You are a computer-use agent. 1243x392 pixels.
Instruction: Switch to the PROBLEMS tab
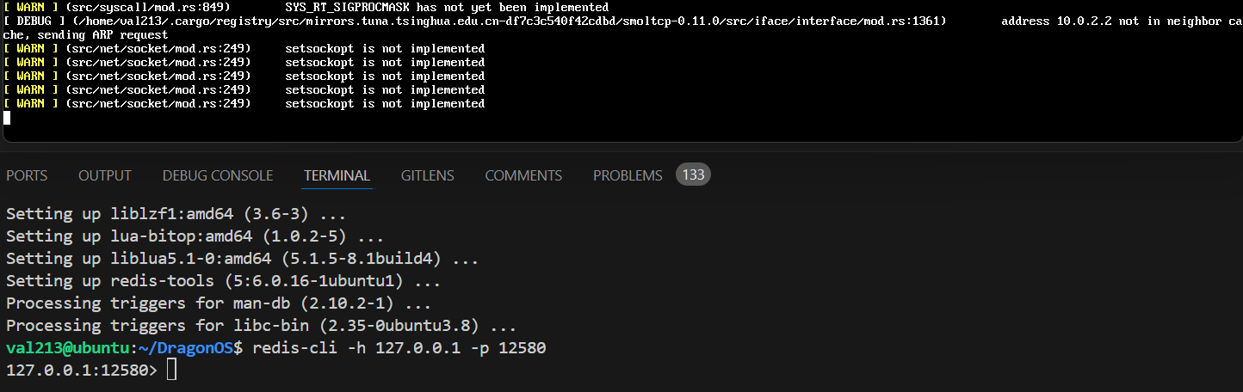[x=628, y=175]
